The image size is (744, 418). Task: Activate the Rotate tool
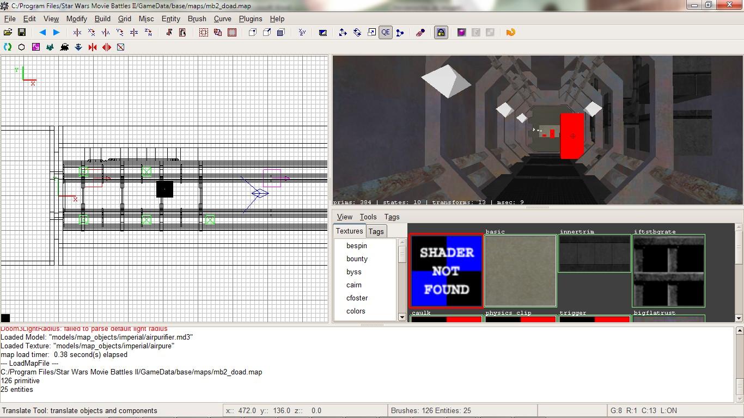(x=357, y=33)
